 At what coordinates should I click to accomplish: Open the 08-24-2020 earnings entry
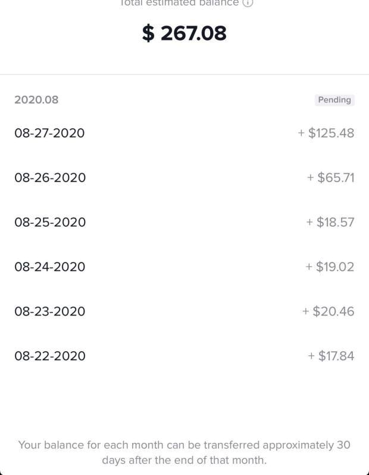point(185,267)
